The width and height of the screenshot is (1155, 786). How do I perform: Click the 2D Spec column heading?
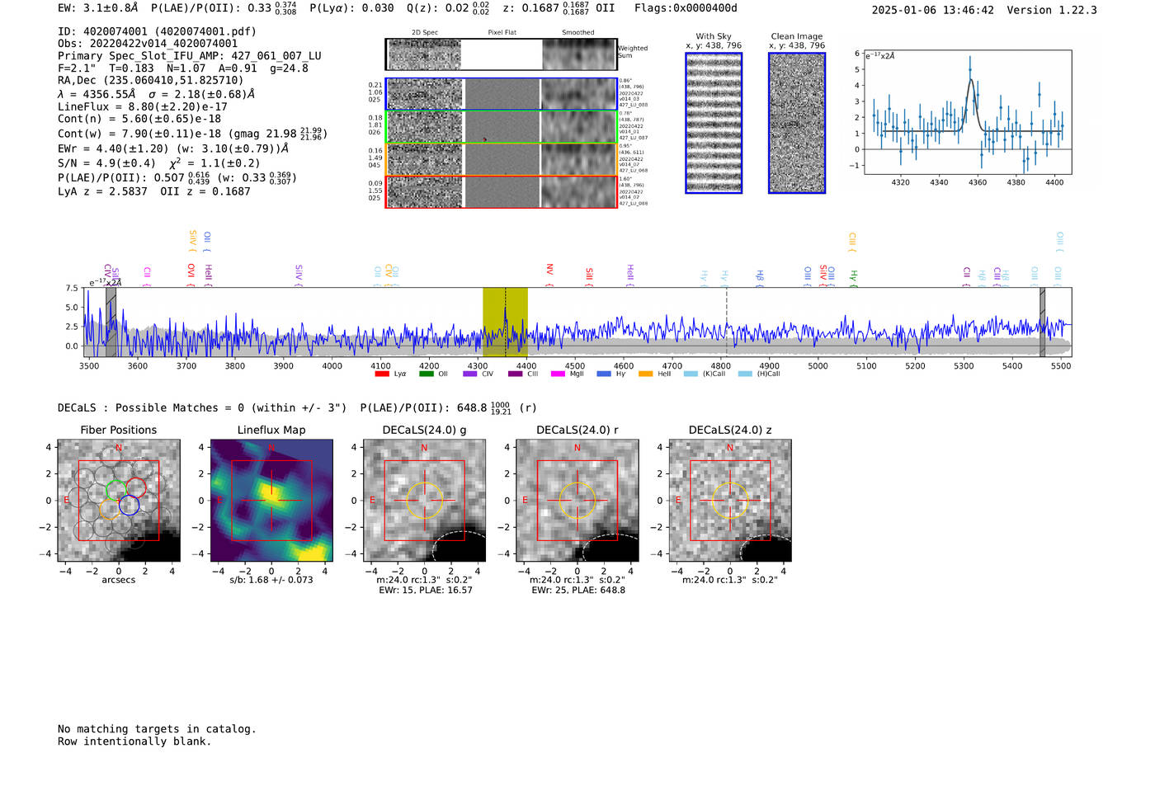tap(425, 33)
